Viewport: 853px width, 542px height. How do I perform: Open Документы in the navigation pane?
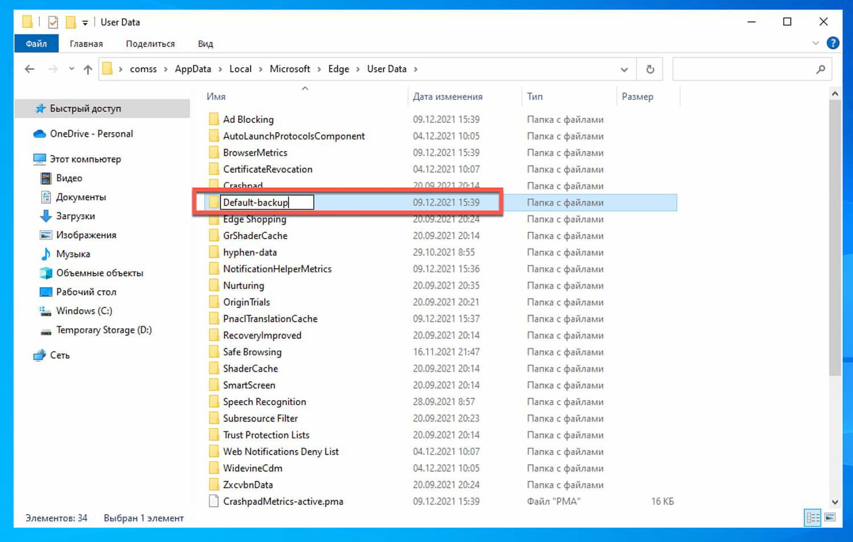pyautogui.click(x=81, y=197)
